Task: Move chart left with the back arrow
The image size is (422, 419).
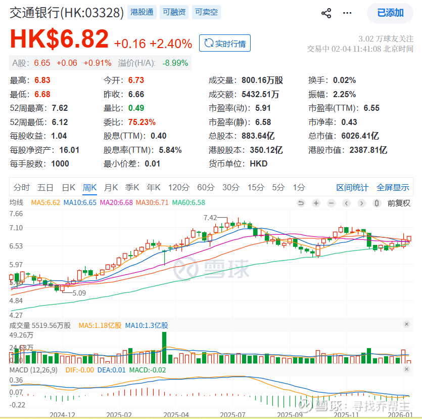Action: 346,203
